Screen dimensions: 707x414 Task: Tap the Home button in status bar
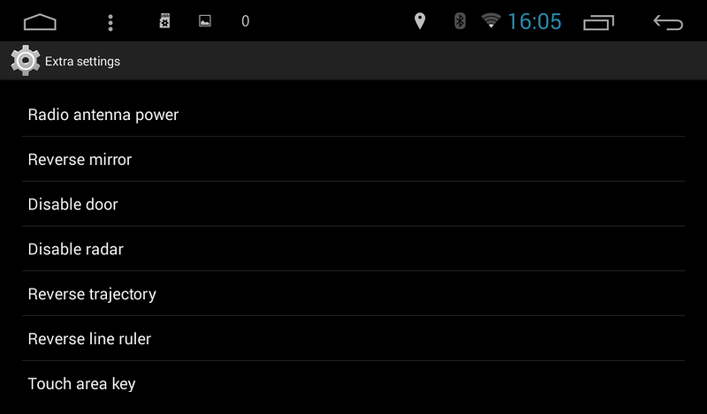(x=40, y=21)
